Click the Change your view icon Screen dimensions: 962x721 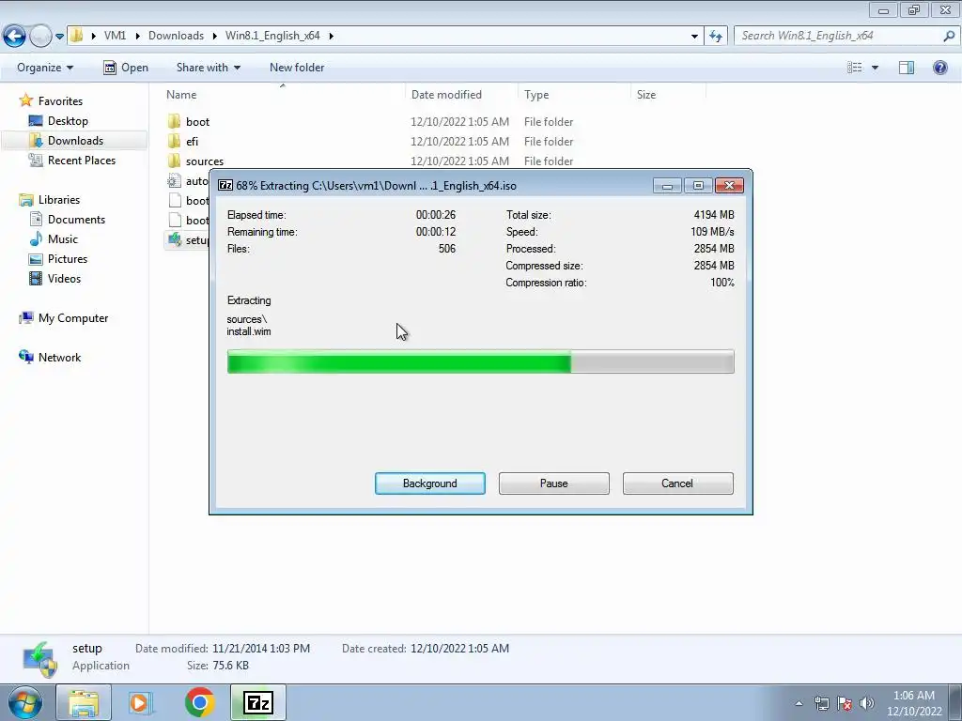[x=855, y=68]
